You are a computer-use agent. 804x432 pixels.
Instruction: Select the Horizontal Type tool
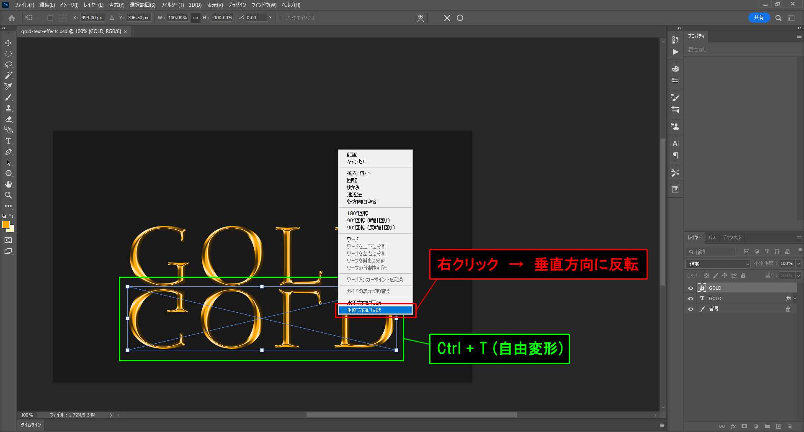8,141
